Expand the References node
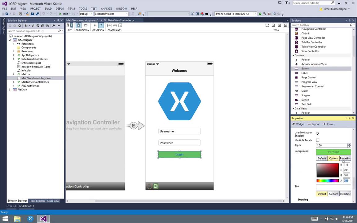Viewport: 357px width, 223px height. [x=13, y=44]
